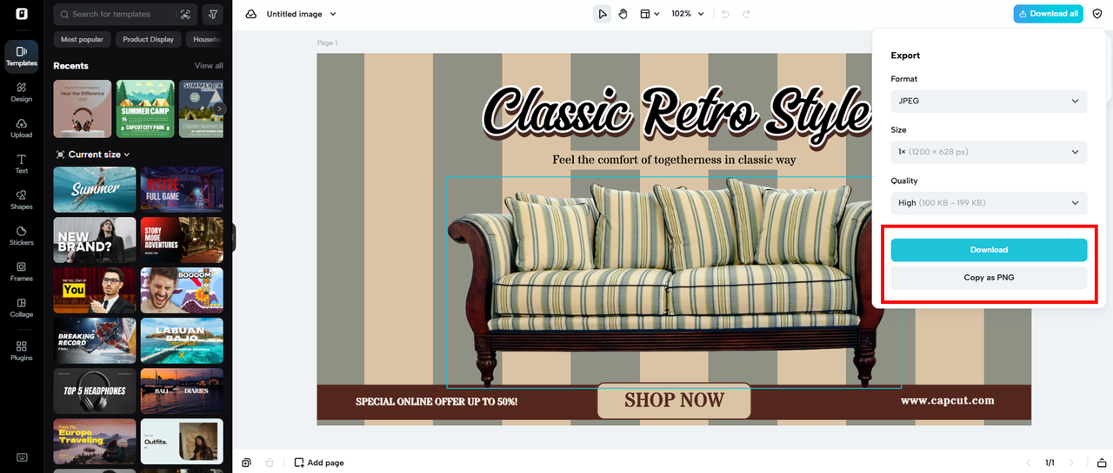
Task: Open the Design panel
Action: (x=22, y=92)
